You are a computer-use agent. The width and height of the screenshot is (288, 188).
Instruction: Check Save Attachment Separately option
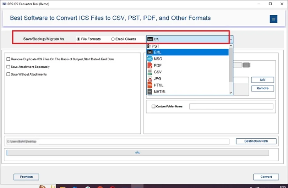click(8, 67)
